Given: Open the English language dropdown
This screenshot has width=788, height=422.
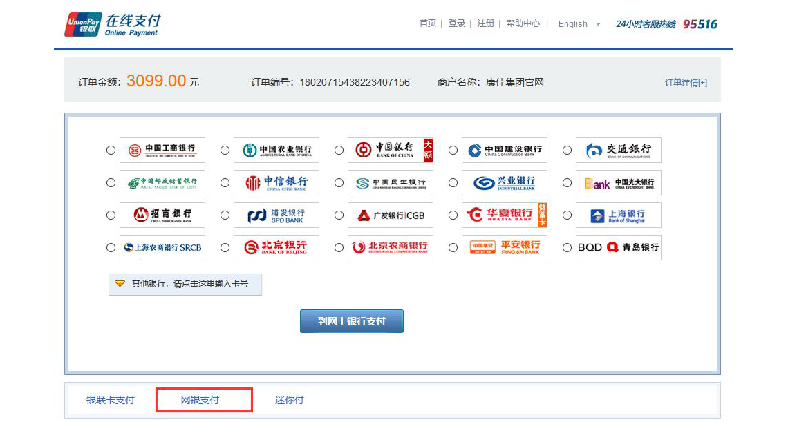Looking at the screenshot, I should click(x=579, y=24).
